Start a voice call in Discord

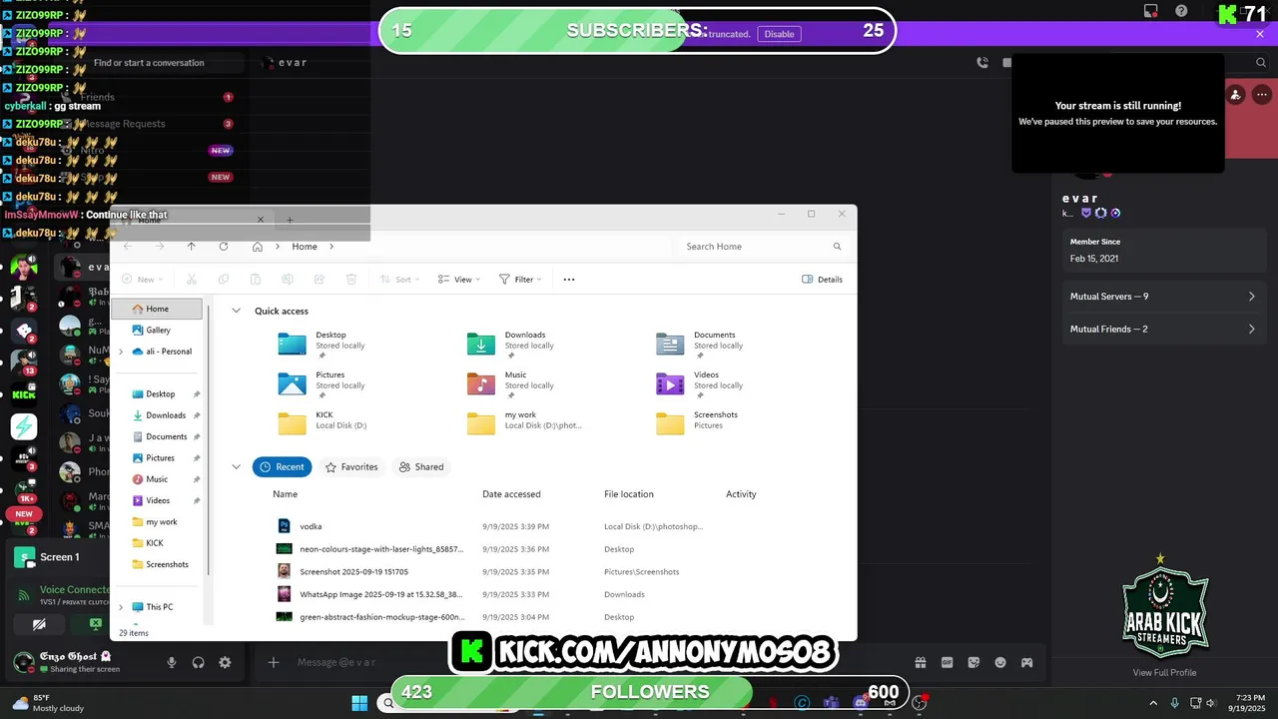982,62
